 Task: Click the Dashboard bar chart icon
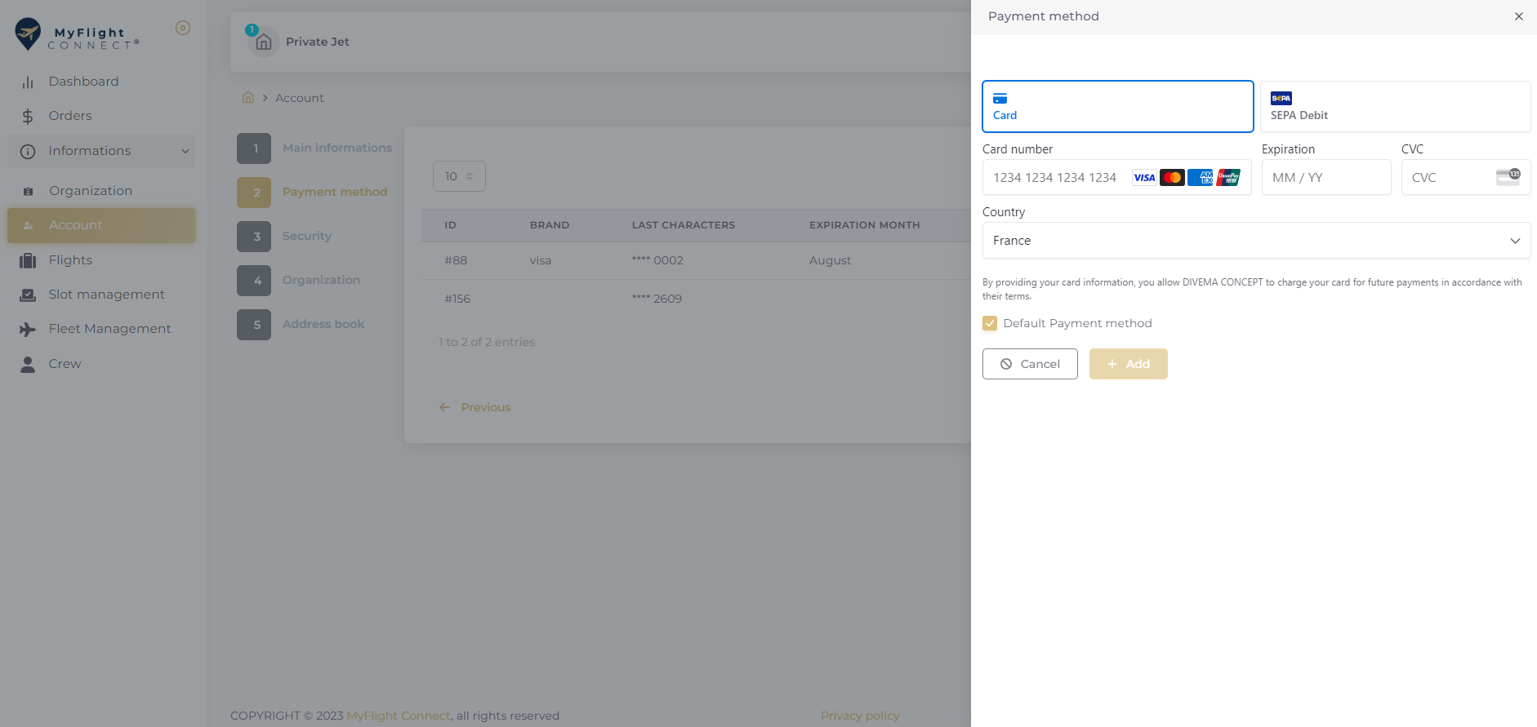click(28, 82)
